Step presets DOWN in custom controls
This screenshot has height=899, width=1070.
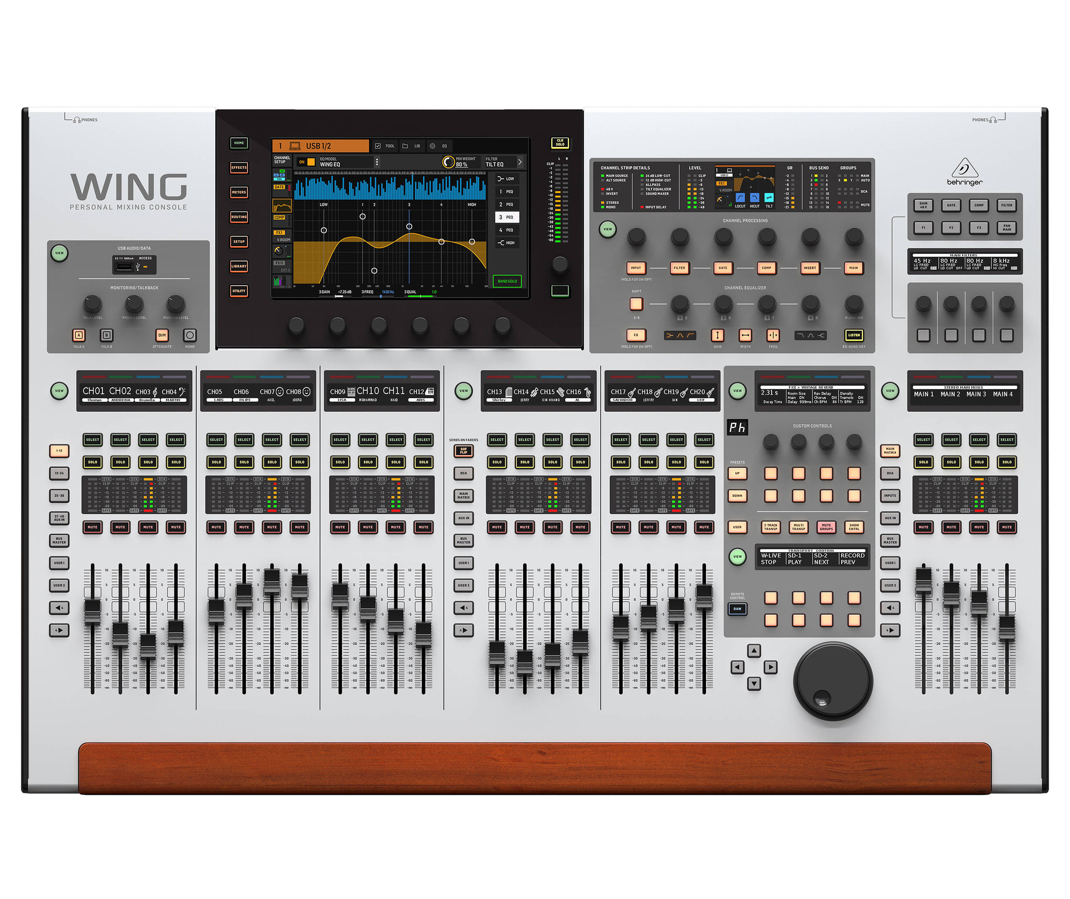737,495
